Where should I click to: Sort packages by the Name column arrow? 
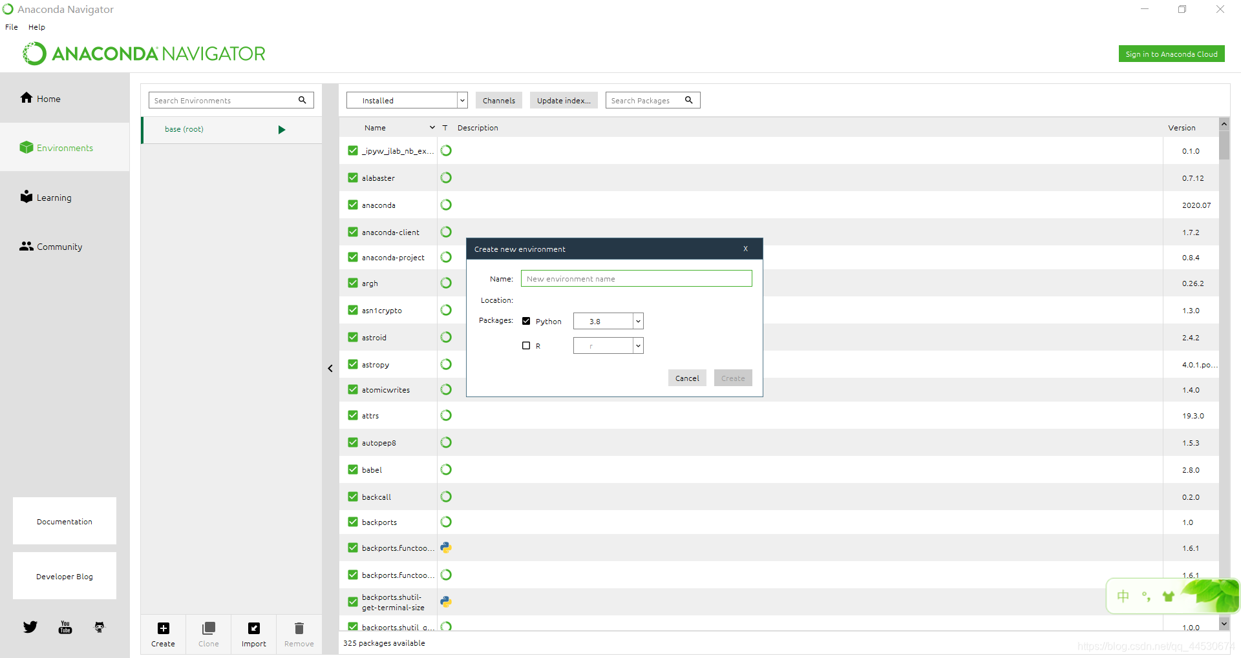pos(432,128)
